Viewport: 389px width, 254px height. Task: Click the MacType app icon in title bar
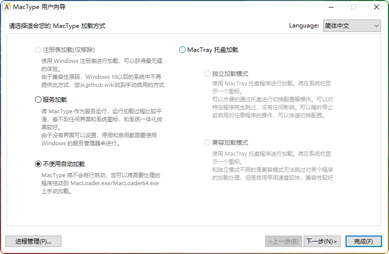point(6,6)
